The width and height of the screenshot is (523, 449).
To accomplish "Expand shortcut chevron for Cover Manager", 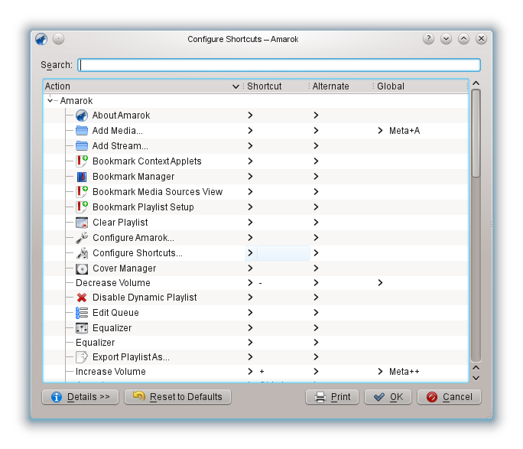I will pyautogui.click(x=251, y=268).
